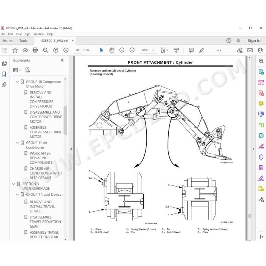Zoom in with the plus icon
The height and width of the screenshot is (266, 266).
132,50
